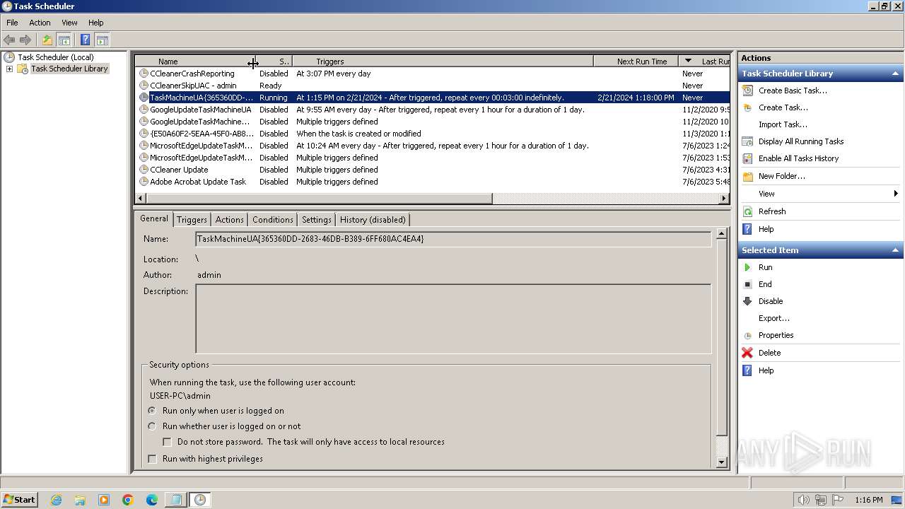
Task: Click the Back arrow toolbar icon
Action: click(x=9, y=40)
